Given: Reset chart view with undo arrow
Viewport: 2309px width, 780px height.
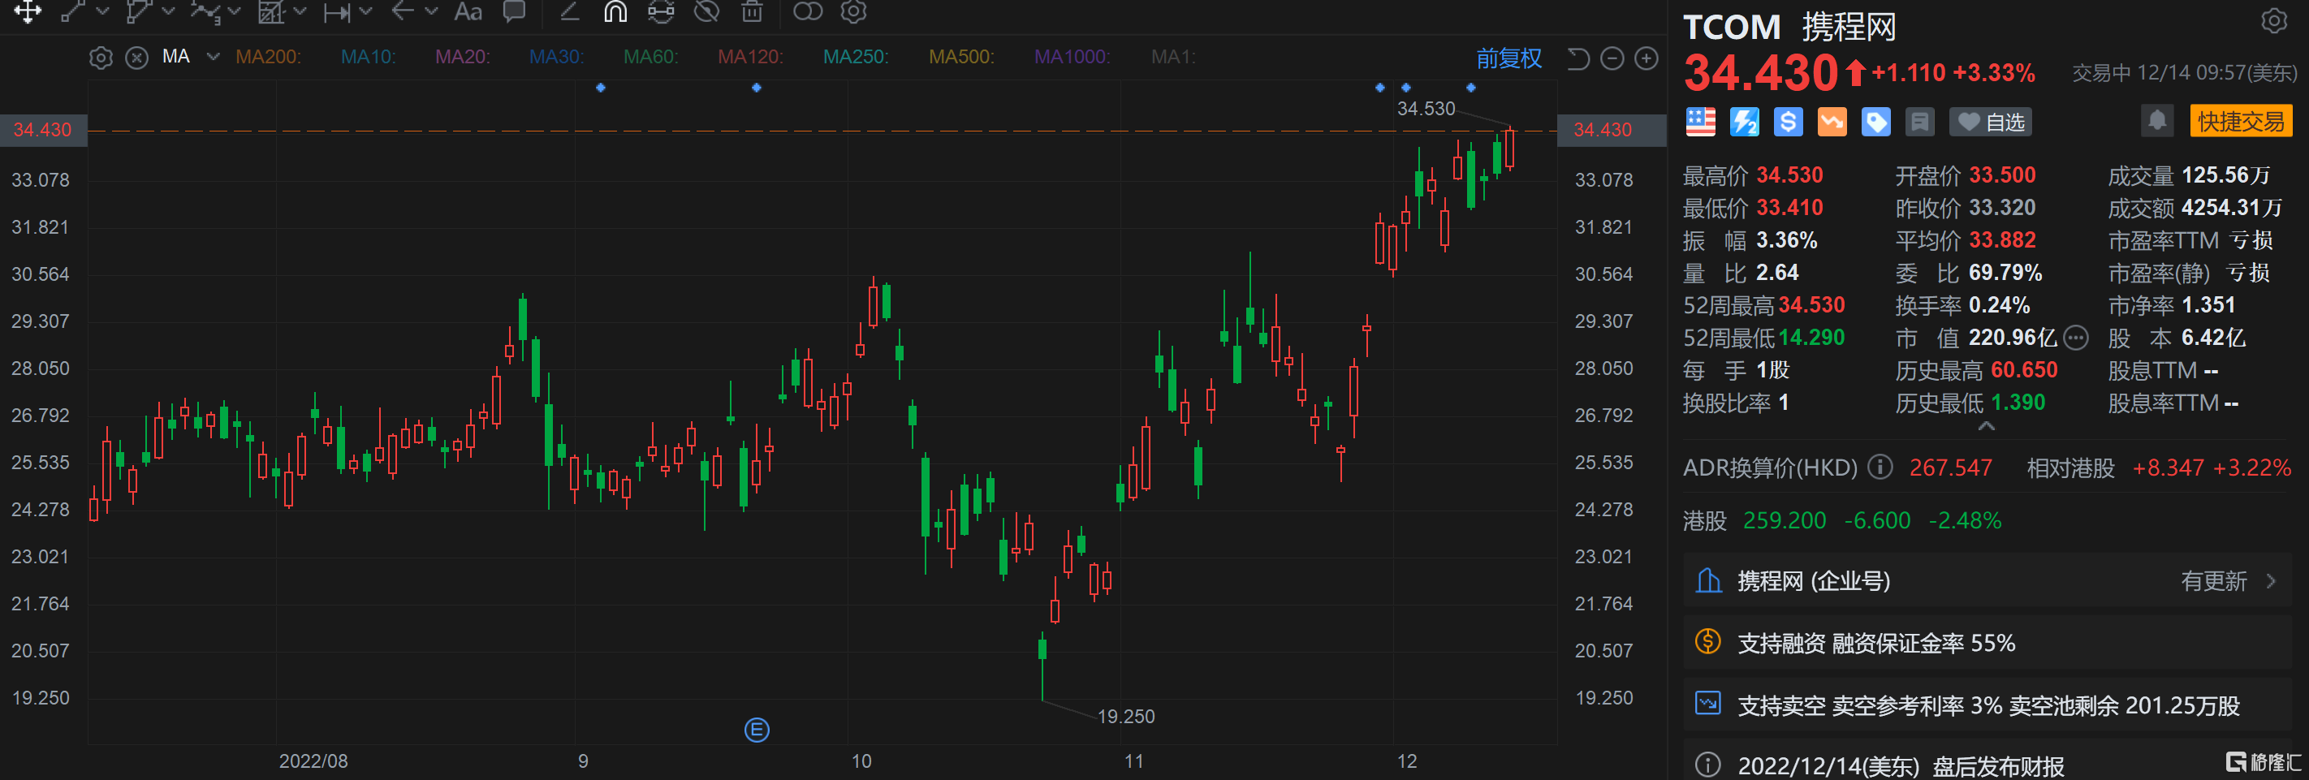Looking at the screenshot, I should coord(1577,58).
